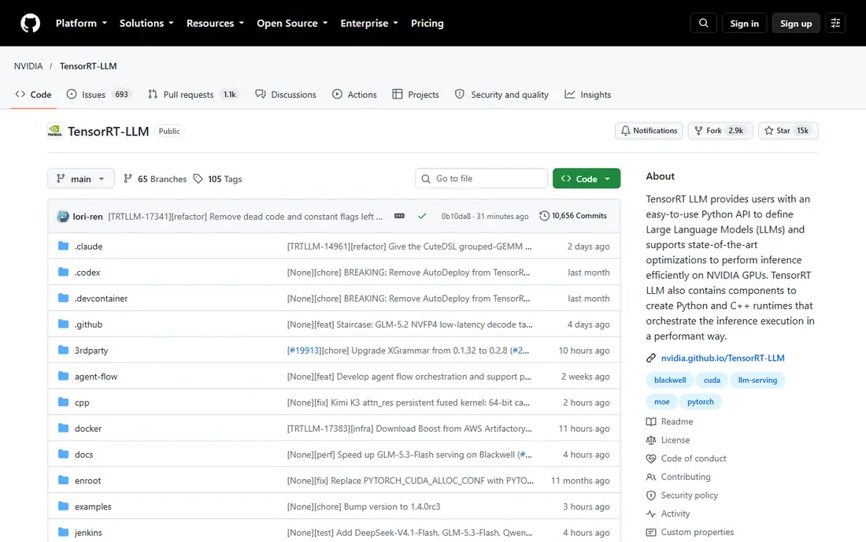Expand the Solutions menu
Image resolution: width=866 pixels, height=542 pixels.
(146, 23)
